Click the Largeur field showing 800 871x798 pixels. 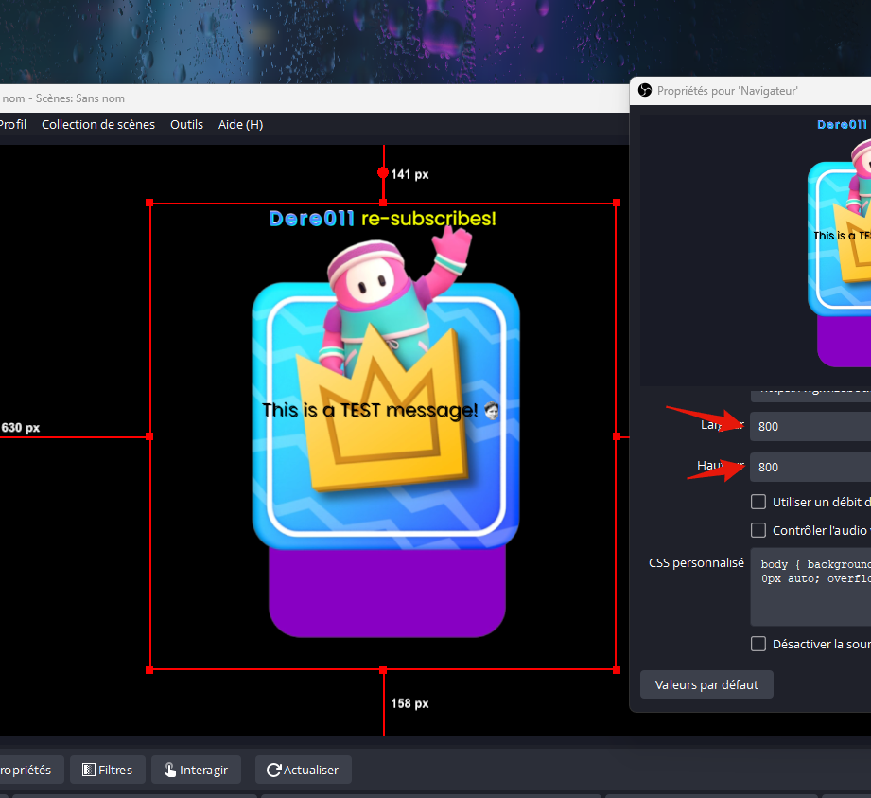pyautogui.click(x=810, y=427)
